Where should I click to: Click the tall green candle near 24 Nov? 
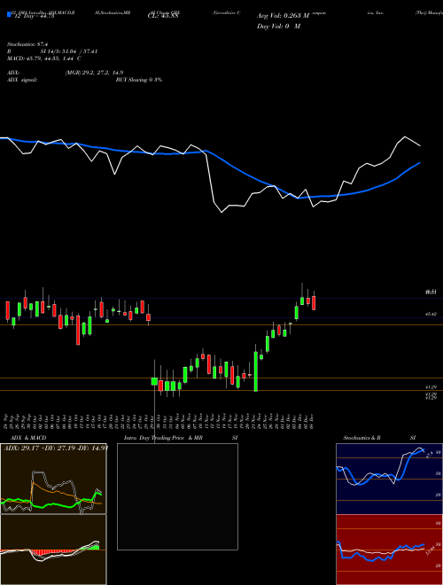point(256,371)
